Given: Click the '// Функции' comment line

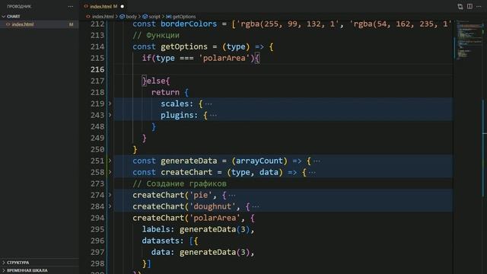Looking at the screenshot, I should (156, 36).
